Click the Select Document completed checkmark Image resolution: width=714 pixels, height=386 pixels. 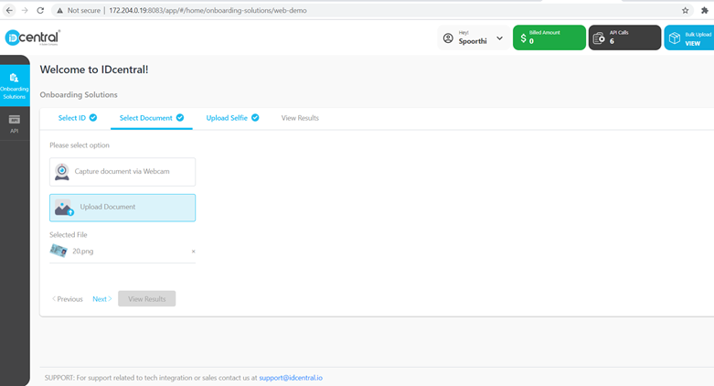click(x=180, y=118)
